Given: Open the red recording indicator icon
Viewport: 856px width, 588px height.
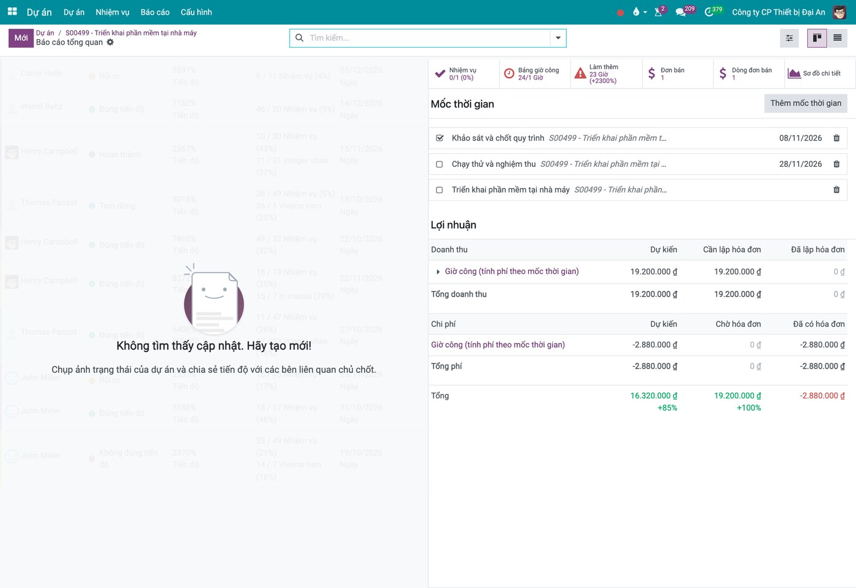Looking at the screenshot, I should 621,12.
